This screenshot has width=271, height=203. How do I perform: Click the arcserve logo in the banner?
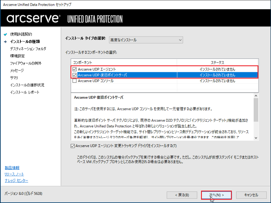pyautogui.click(x=33, y=18)
